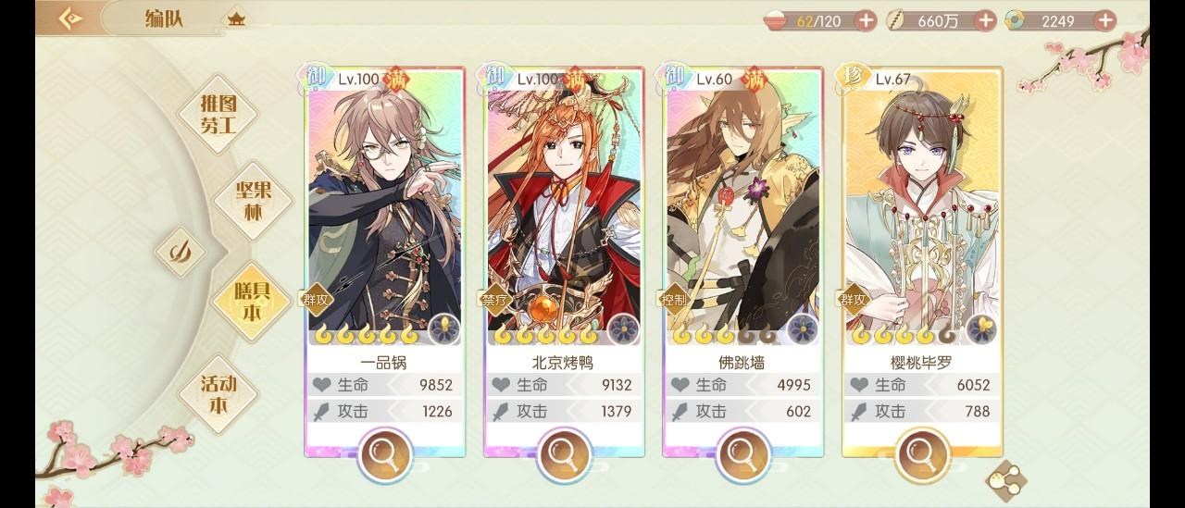Viewport: 1185px width, 508px height.
Task: Inspect 北京烤鸭 with the magnifier icon
Action: point(563,454)
